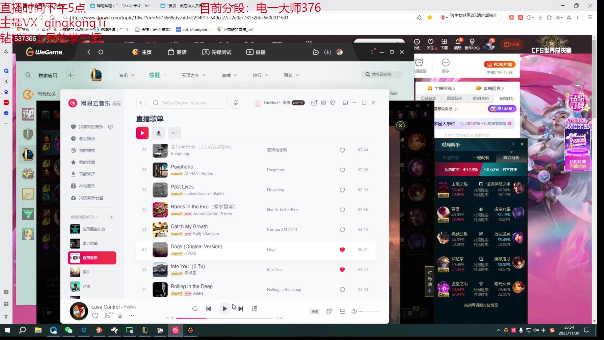This screenshot has height=340, width=604.
Task: Show lyrics with 词 button
Action: click(254, 309)
